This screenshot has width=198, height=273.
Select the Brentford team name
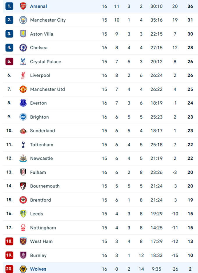coord(40,200)
